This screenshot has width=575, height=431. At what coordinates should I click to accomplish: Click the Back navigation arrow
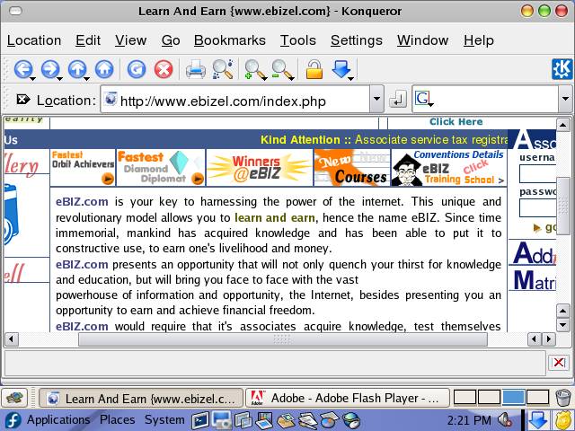point(22,69)
